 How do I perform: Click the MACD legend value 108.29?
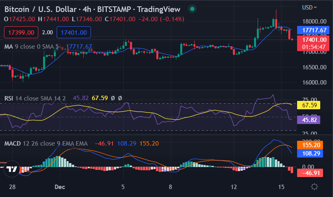point(126,144)
